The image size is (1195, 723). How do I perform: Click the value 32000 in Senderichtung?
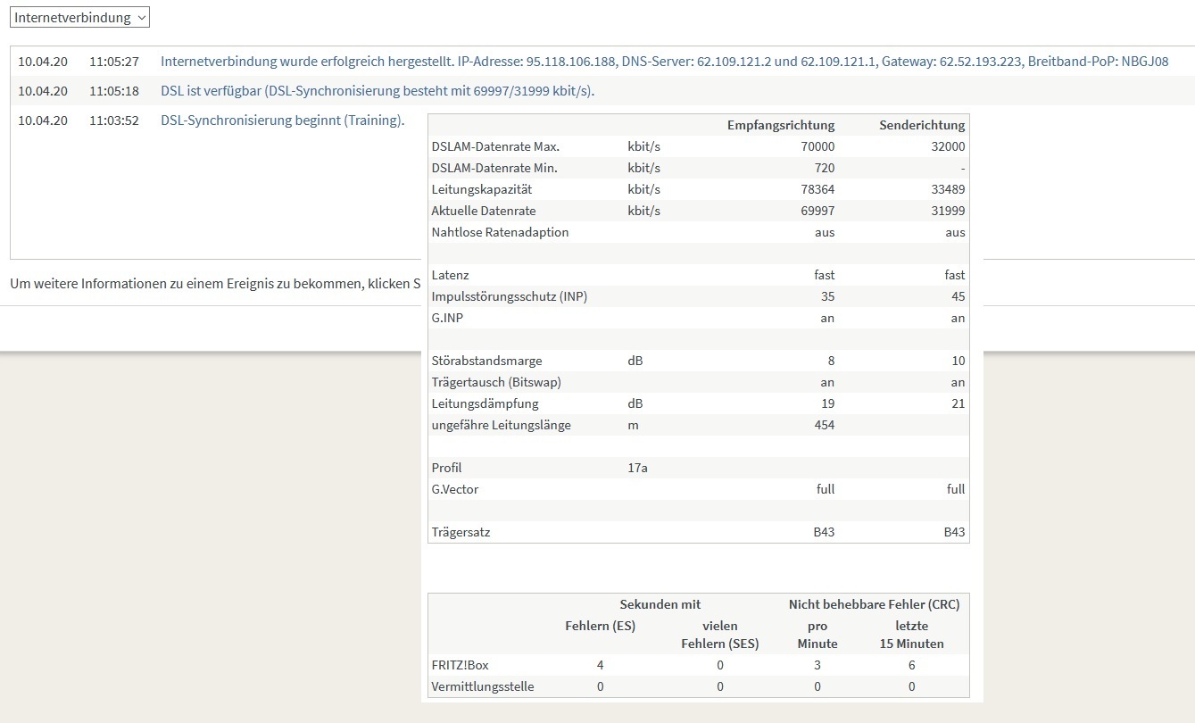coord(949,146)
